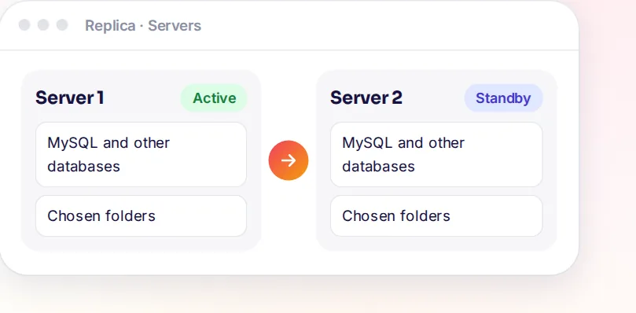Open MySQL and other databases under Server 1
This screenshot has width=636, height=313.
tap(142, 155)
